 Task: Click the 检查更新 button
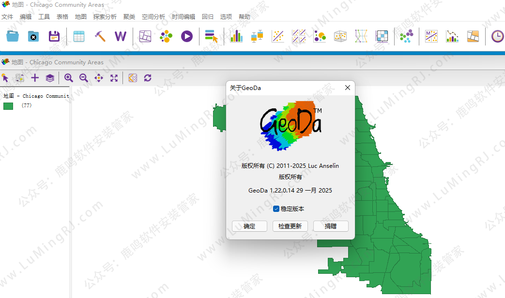tap(290, 226)
